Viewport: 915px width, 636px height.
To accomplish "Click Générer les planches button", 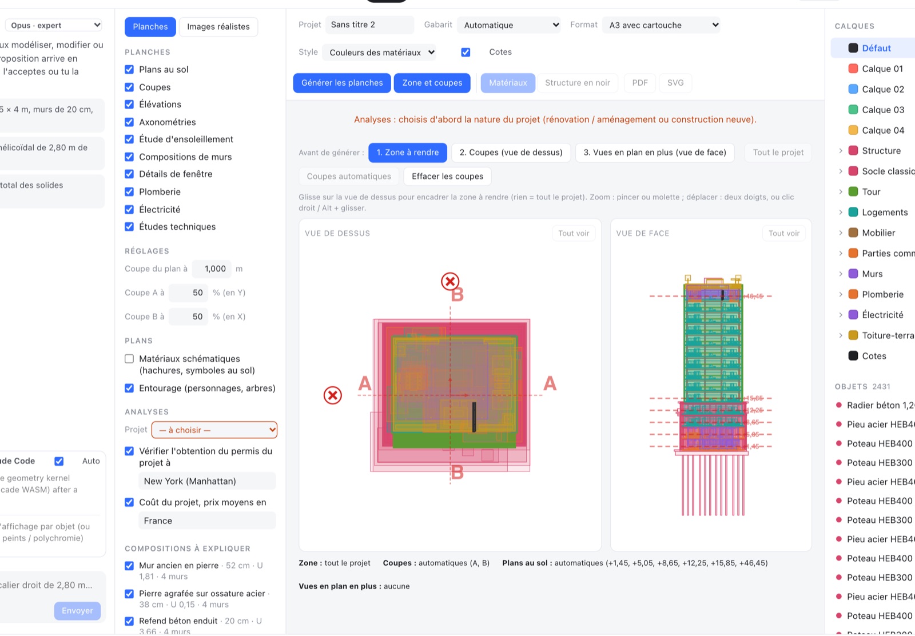I will coord(342,83).
